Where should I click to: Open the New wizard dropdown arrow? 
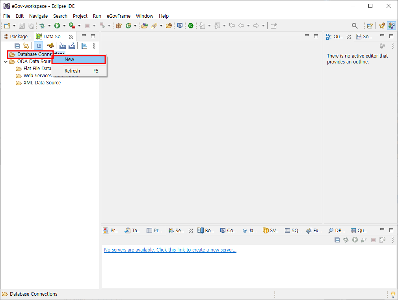[14, 26]
